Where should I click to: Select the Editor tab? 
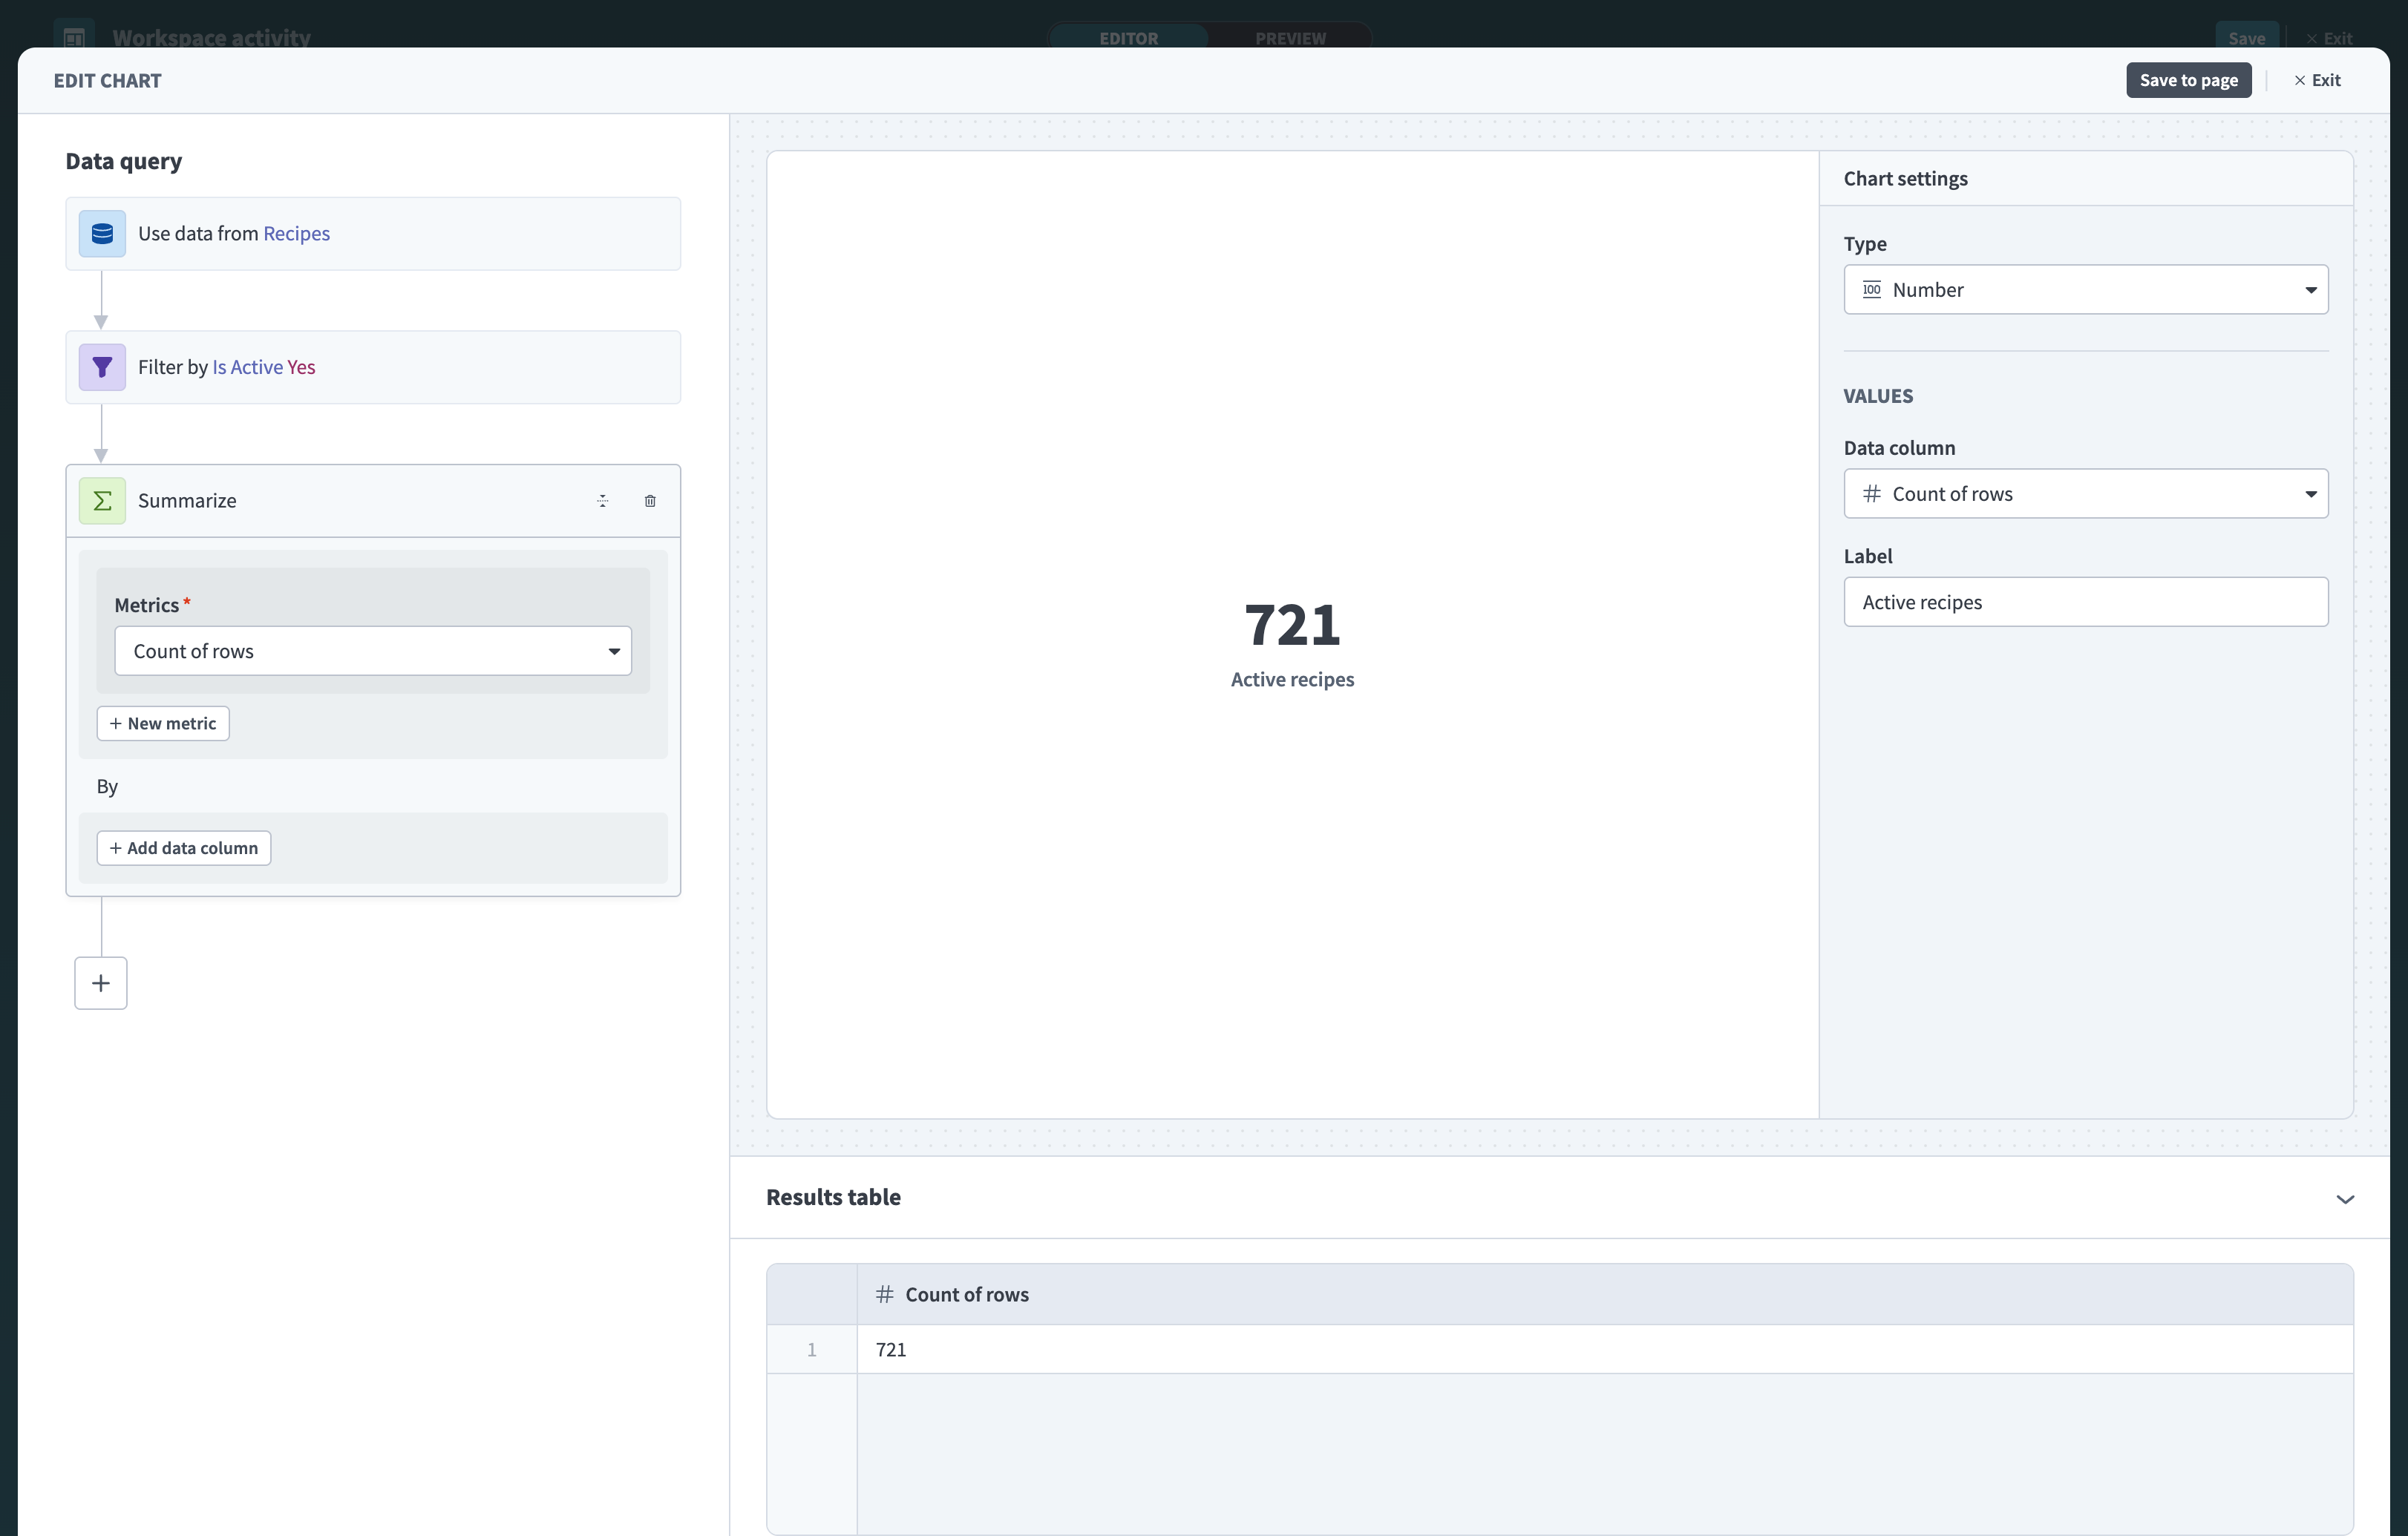pyautogui.click(x=1128, y=39)
